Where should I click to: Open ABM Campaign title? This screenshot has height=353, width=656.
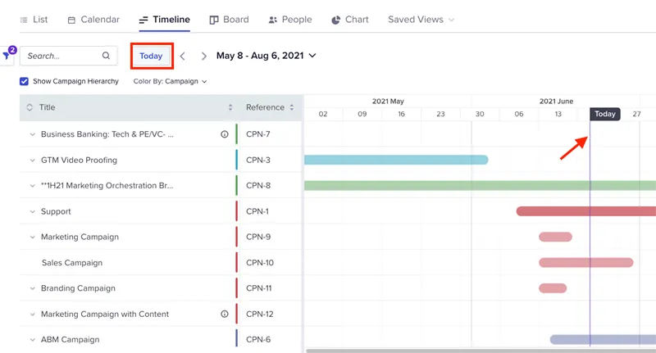pos(70,340)
